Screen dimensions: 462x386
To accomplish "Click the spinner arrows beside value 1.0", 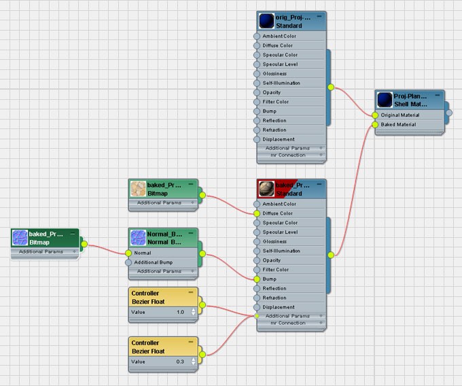I will tap(193, 312).
